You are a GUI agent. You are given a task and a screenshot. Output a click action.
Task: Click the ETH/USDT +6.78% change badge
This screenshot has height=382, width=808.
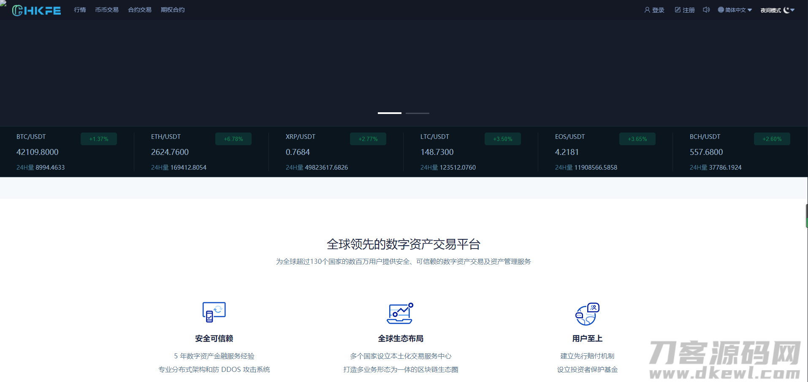233,139
